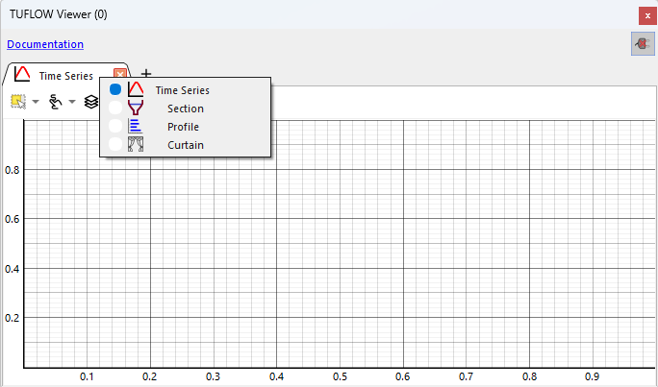Click the Curtain drapes icon in menu
The width and height of the screenshot is (658, 387).
pyautogui.click(x=136, y=144)
